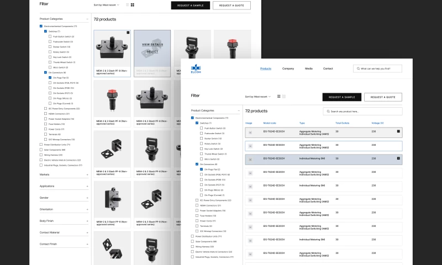The height and width of the screenshot is (265, 442).
Task: Expand the Markets filter section
Action: pos(87,174)
